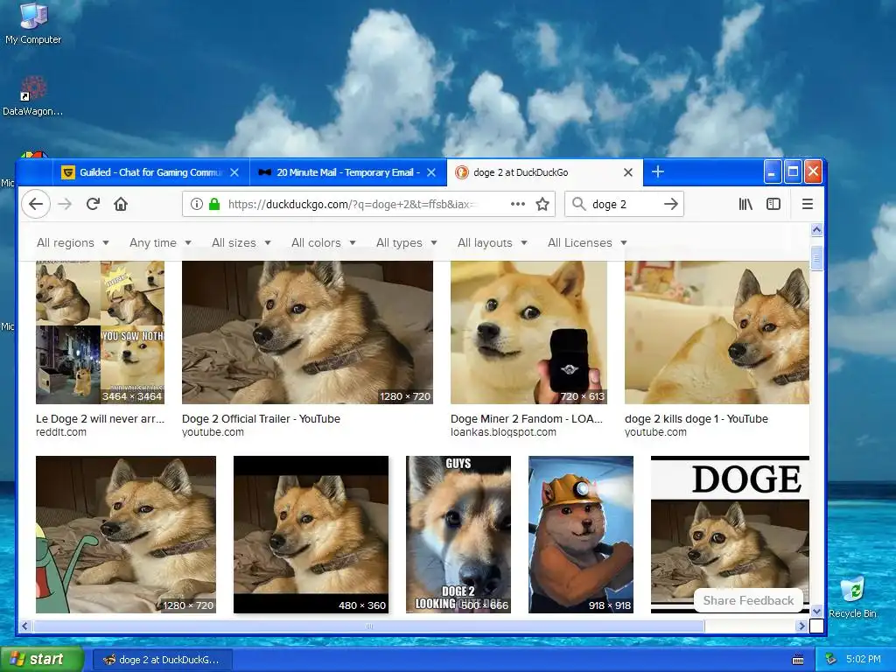
Task: Click the doge 2 search box
Action: coord(624,204)
